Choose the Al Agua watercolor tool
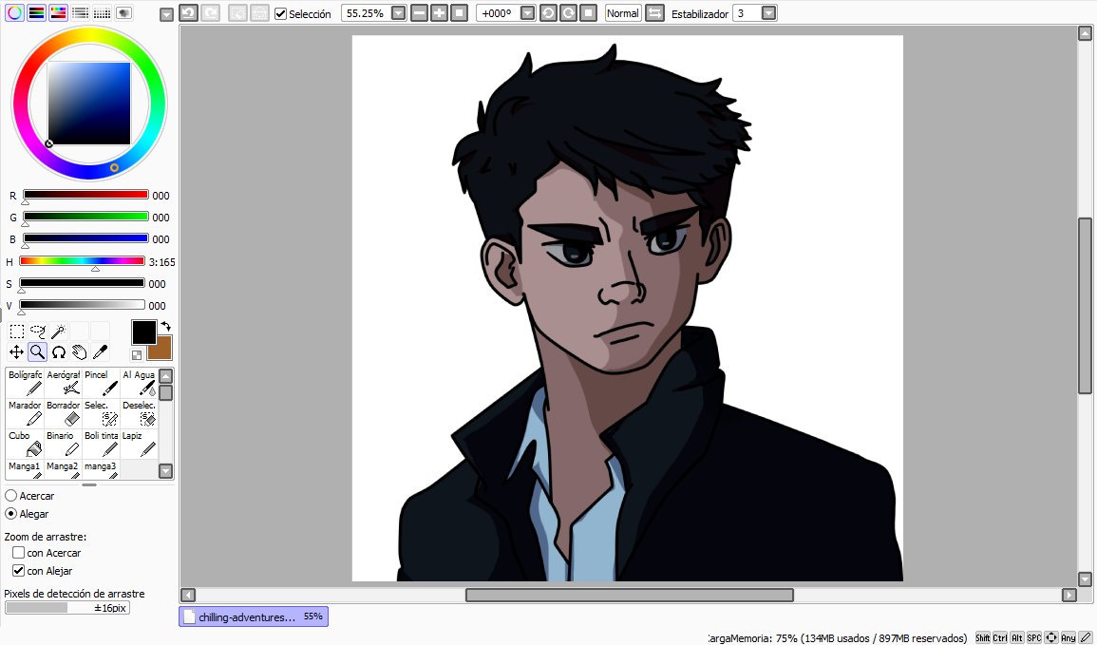Screen dimensions: 1097x645 click(139, 384)
